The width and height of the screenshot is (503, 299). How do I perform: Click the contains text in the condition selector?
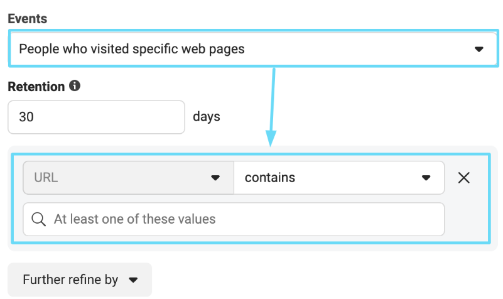click(270, 178)
